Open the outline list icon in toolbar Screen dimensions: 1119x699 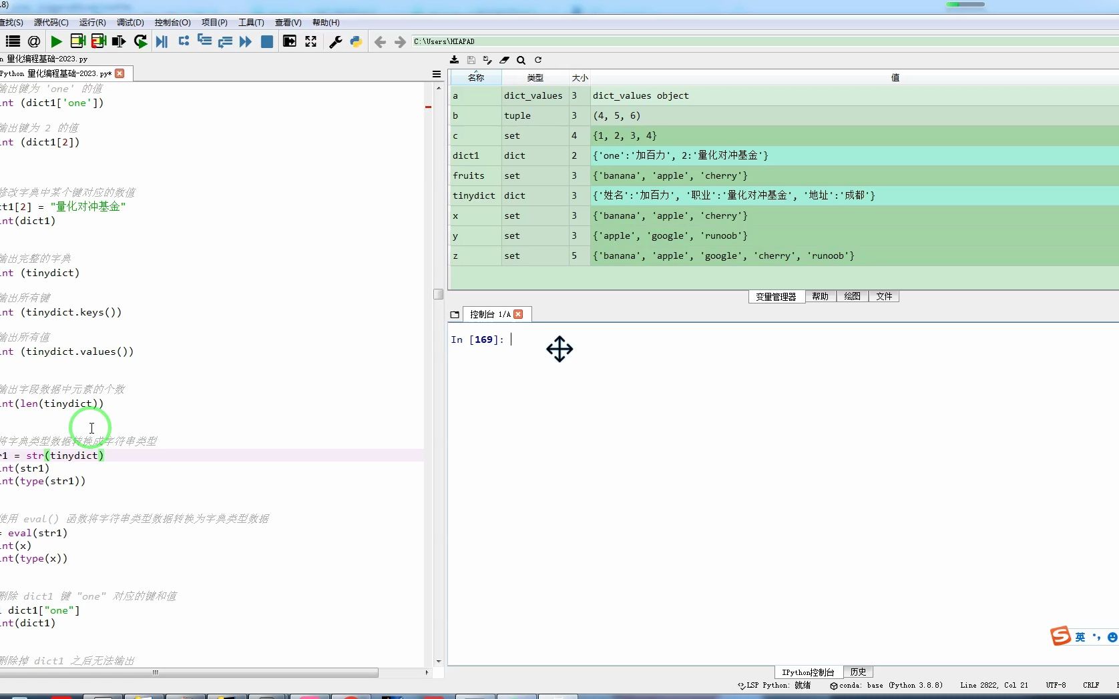tap(13, 41)
